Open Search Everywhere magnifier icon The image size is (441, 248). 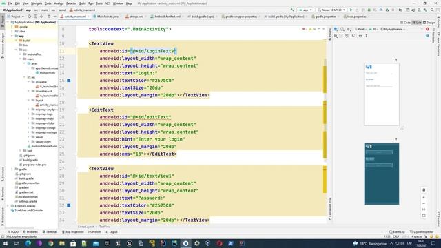click(432, 10)
